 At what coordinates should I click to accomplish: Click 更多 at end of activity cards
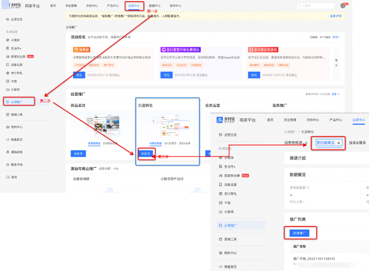(x=337, y=63)
